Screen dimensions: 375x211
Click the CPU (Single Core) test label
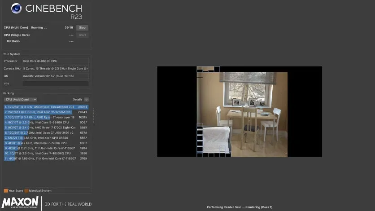point(17,35)
